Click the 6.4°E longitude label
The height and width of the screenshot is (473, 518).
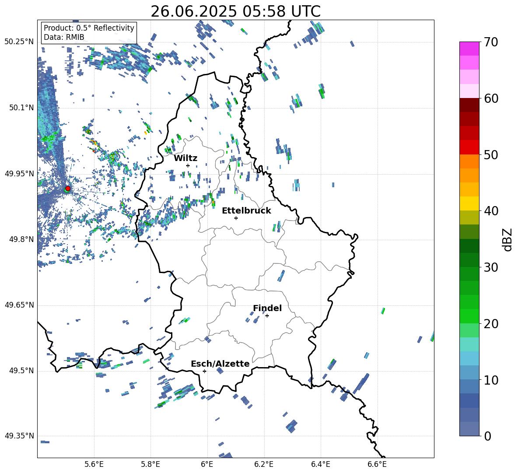click(x=320, y=464)
